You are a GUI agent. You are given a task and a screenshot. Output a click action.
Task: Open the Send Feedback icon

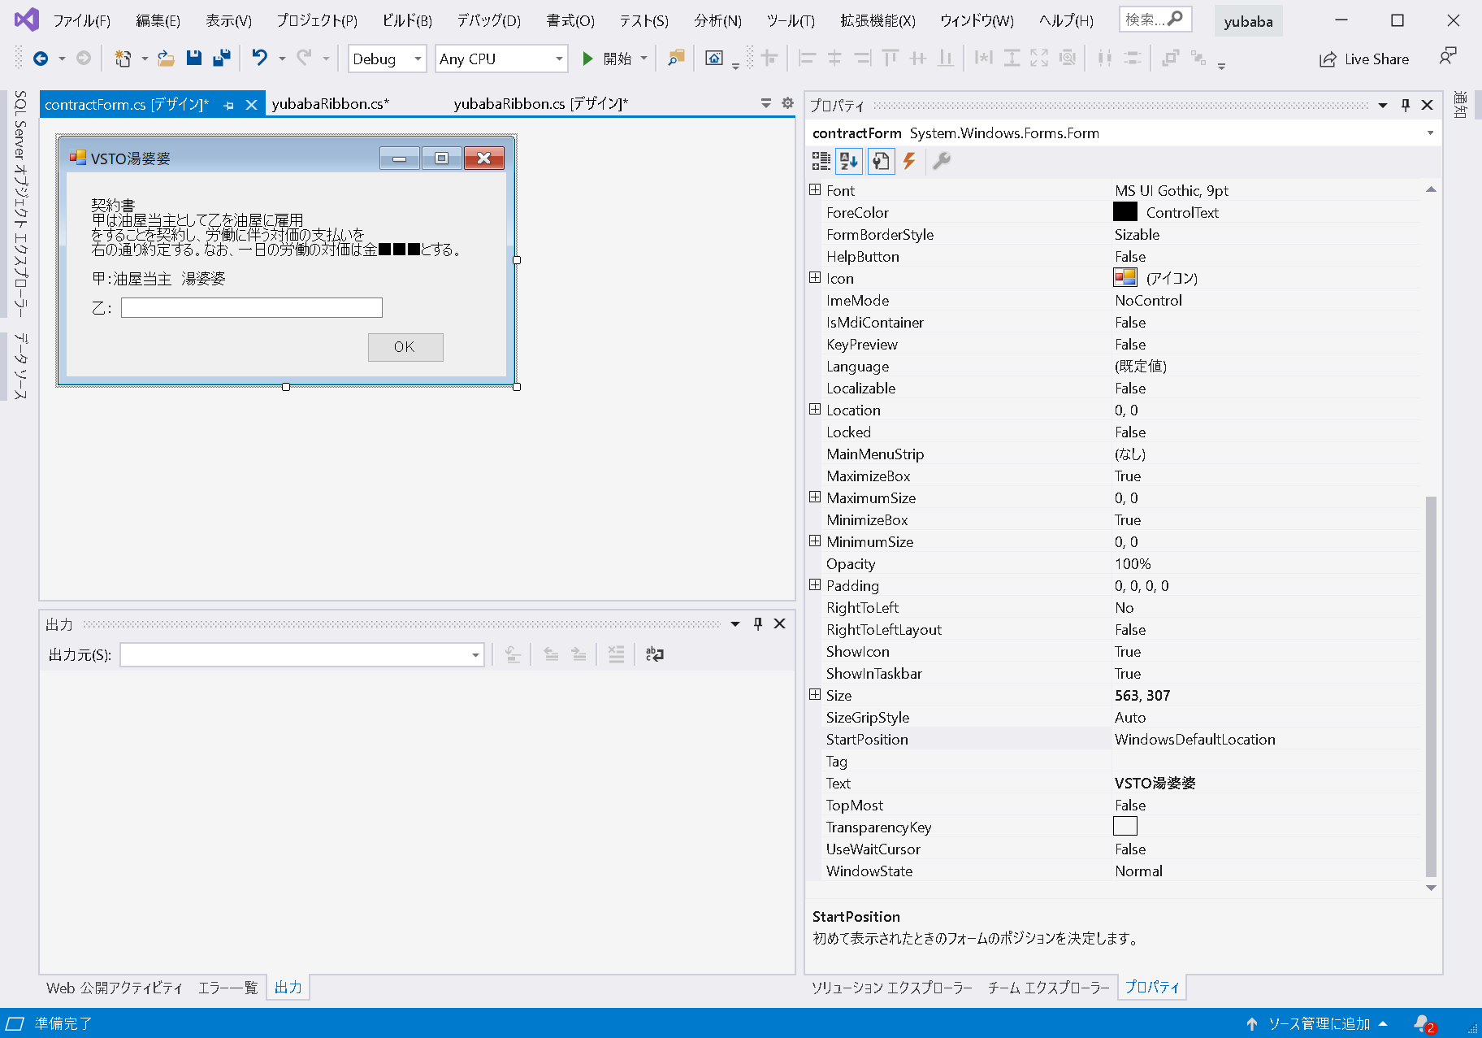pos(1447,57)
